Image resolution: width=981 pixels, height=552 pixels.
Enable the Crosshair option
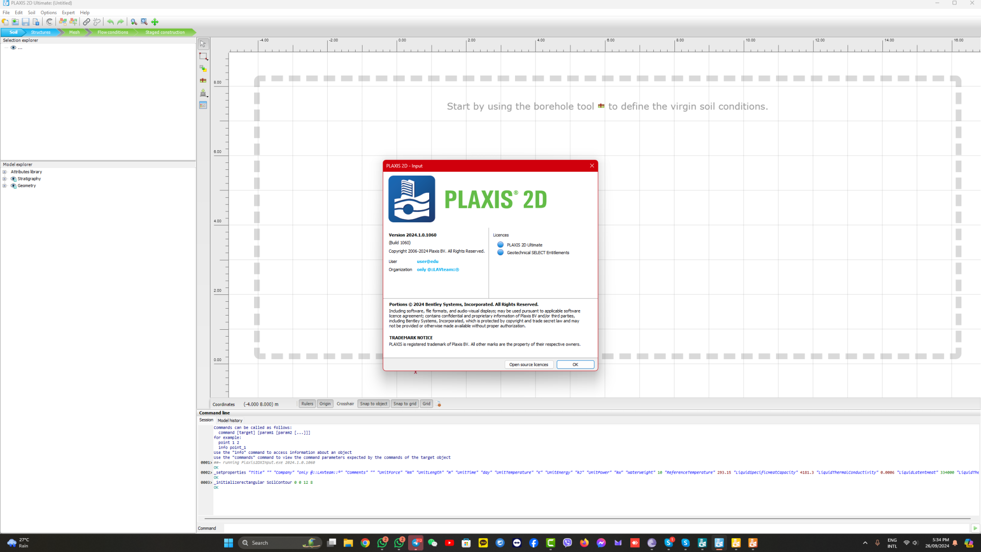pos(345,404)
